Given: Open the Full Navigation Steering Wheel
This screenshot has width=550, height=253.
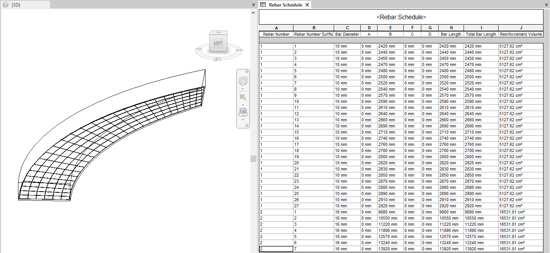Looking at the screenshot, I should [243, 81].
